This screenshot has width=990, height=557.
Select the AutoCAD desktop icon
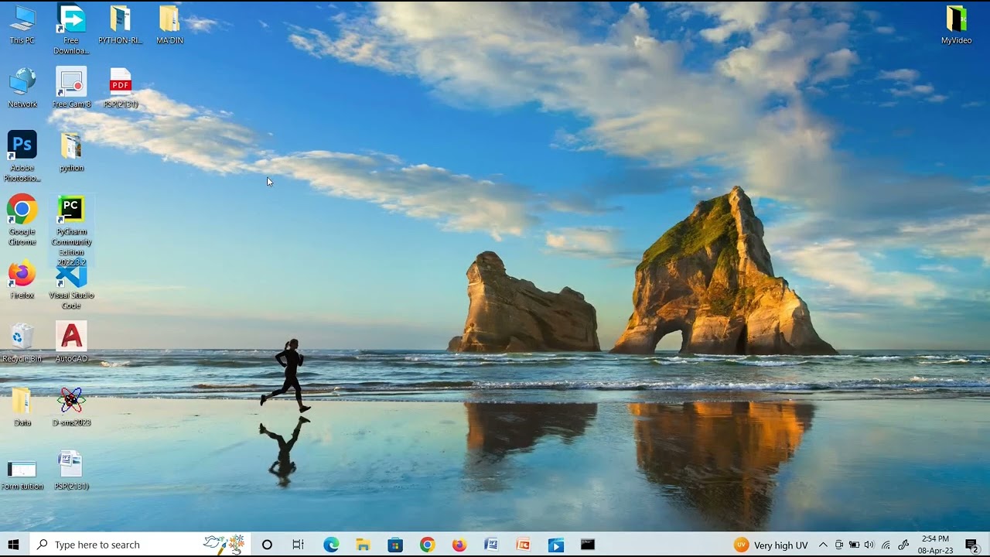click(71, 343)
